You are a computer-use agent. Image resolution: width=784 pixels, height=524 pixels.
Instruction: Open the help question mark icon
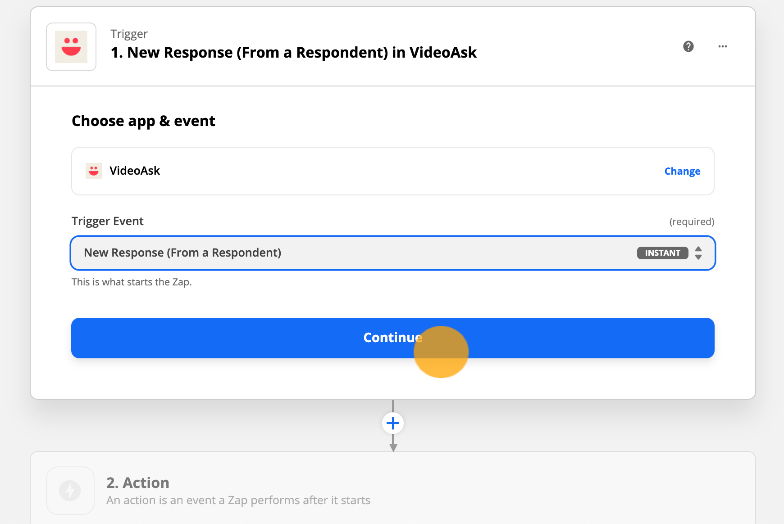click(688, 46)
